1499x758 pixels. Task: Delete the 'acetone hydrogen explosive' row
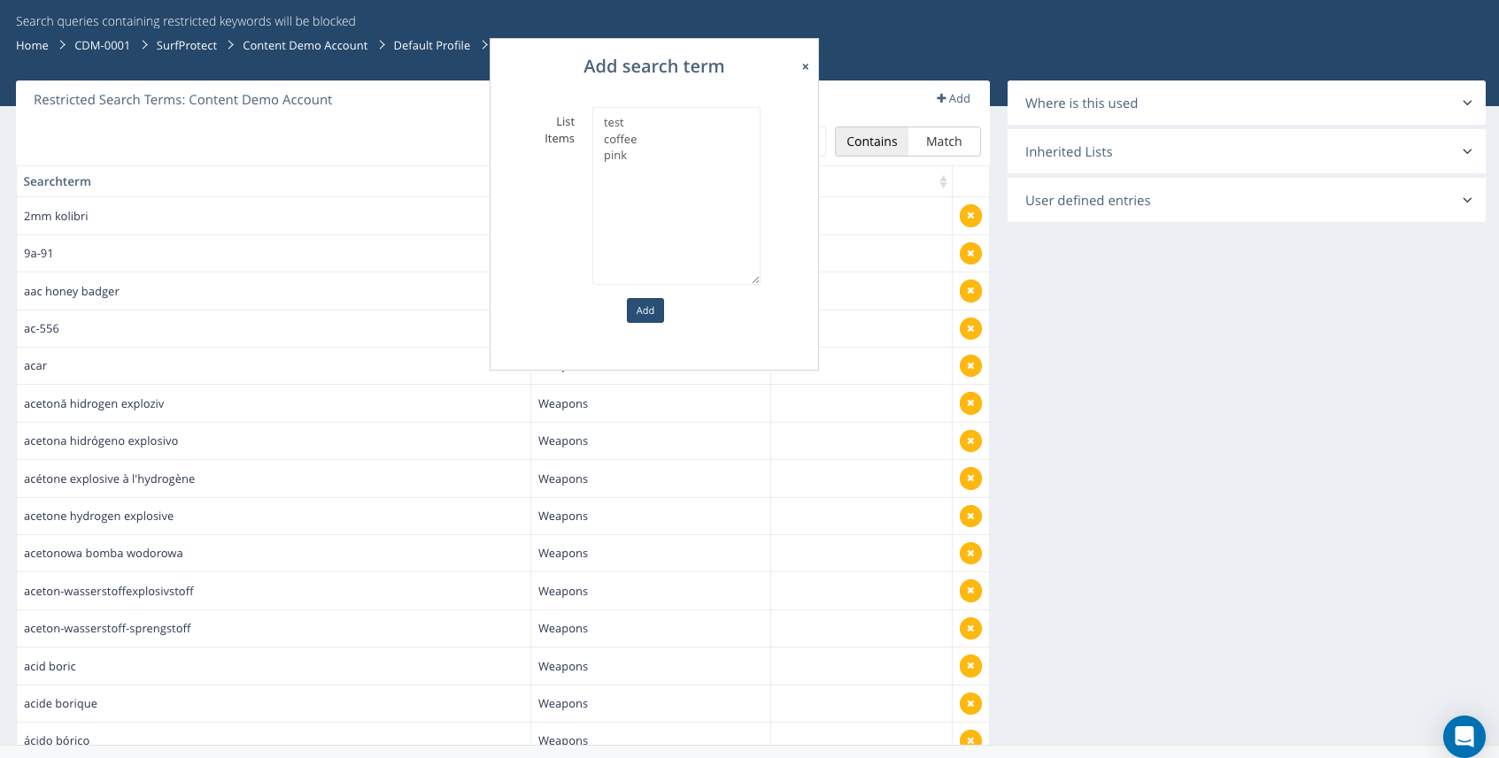click(970, 516)
